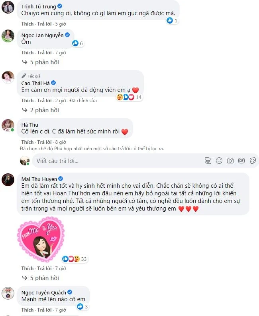The width and height of the screenshot is (259, 316).
Task: Open the sticker picker in reply box
Action: [252, 161]
